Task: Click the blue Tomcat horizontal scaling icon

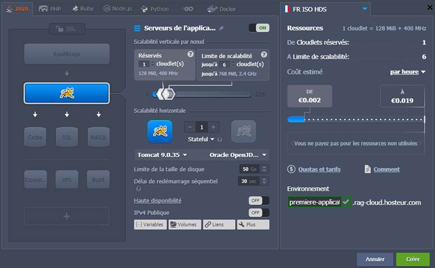Action: [159, 131]
